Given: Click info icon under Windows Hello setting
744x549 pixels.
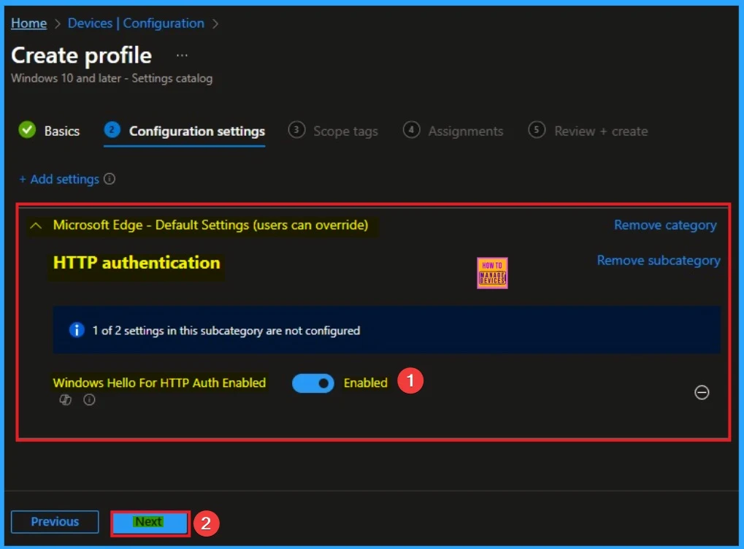Looking at the screenshot, I should click(x=89, y=400).
